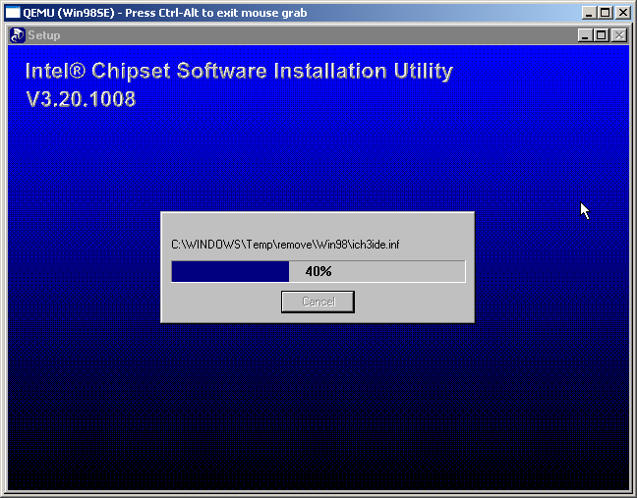Click the QEMU window icon in title bar
The image size is (637, 498).
(x=13, y=13)
